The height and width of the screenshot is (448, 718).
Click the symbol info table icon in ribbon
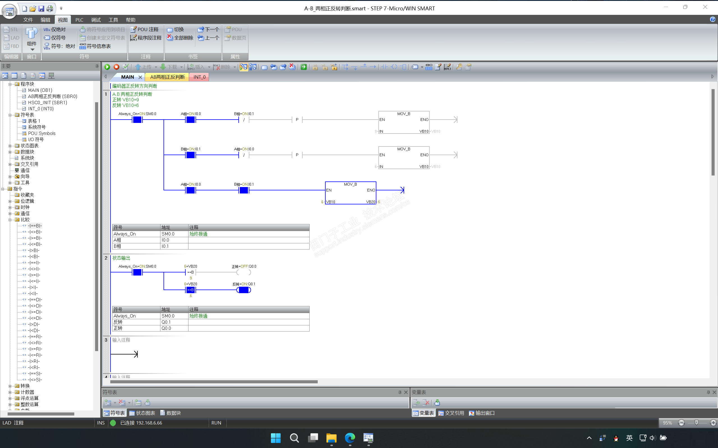(x=95, y=46)
